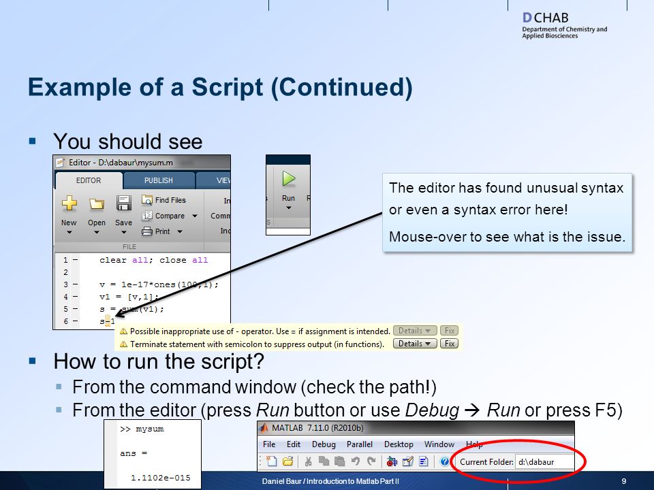Open the Debug menu
The image size is (654, 490).
[324, 444]
